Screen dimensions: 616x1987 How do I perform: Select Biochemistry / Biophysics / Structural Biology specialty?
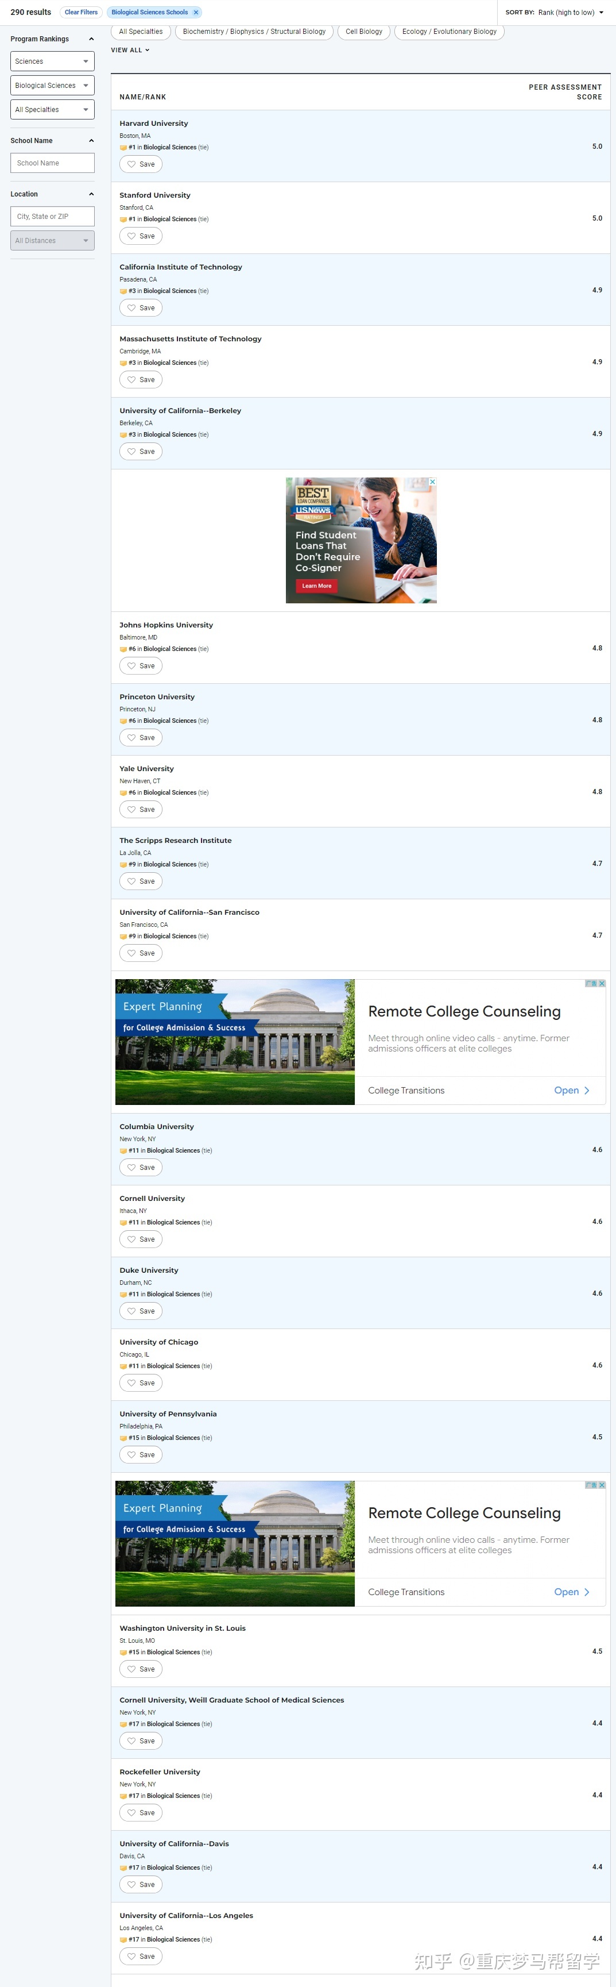click(x=254, y=32)
